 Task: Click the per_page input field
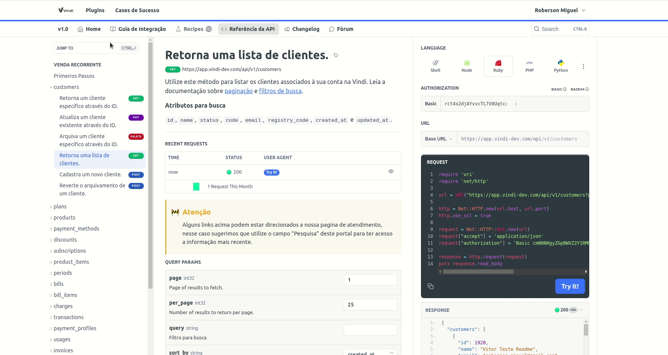point(370,305)
